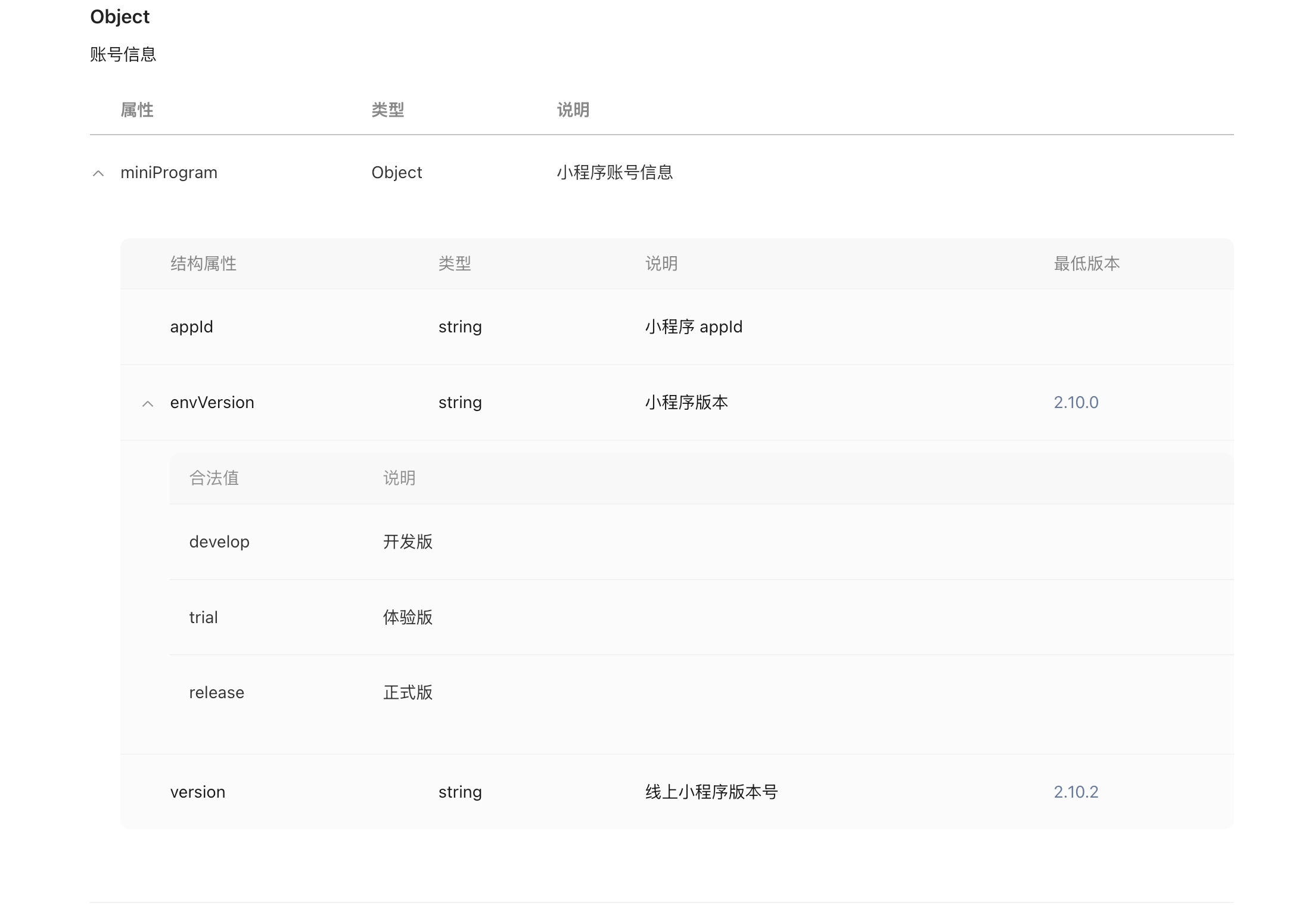Click the 小程序账号信息 description text
Image resolution: width=1293 pixels, height=915 pixels.
pyautogui.click(x=614, y=173)
